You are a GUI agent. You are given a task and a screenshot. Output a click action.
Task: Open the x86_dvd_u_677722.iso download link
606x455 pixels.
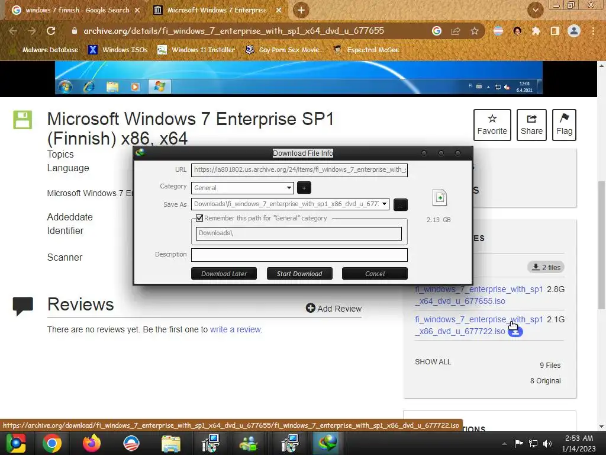click(479, 325)
